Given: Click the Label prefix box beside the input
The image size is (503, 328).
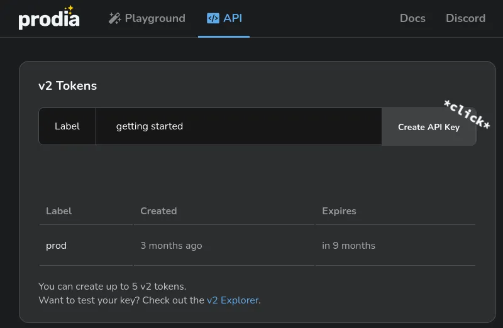Looking at the screenshot, I should pos(67,126).
